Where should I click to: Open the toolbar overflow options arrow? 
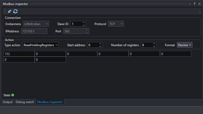(200, 13)
